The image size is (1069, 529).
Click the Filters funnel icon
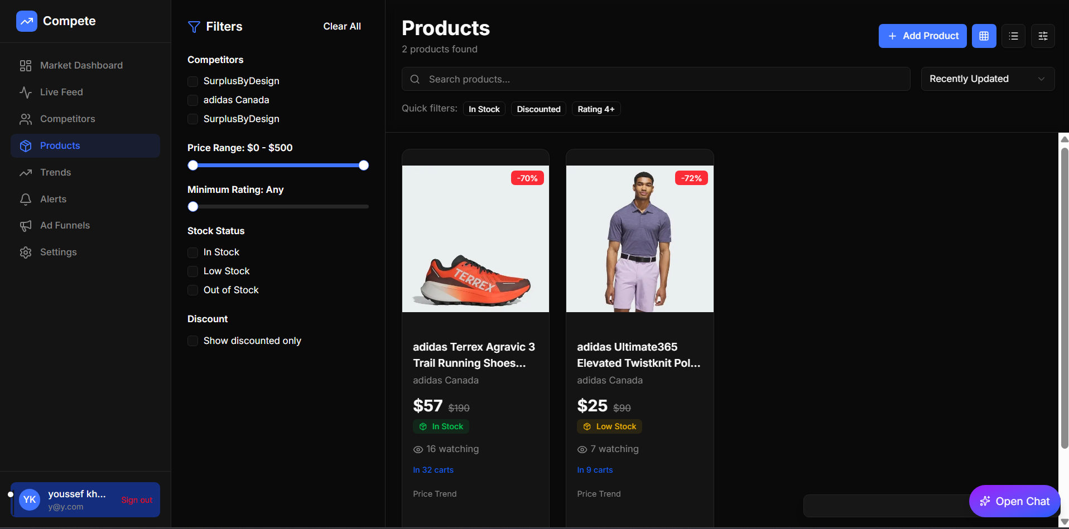[194, 27]
